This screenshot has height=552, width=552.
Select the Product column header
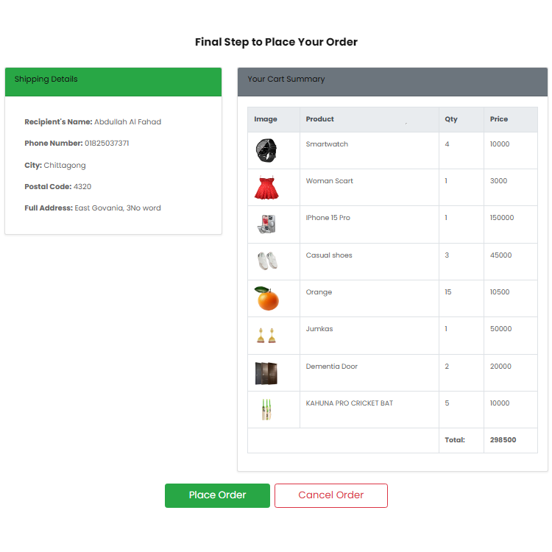click(319, 119)
